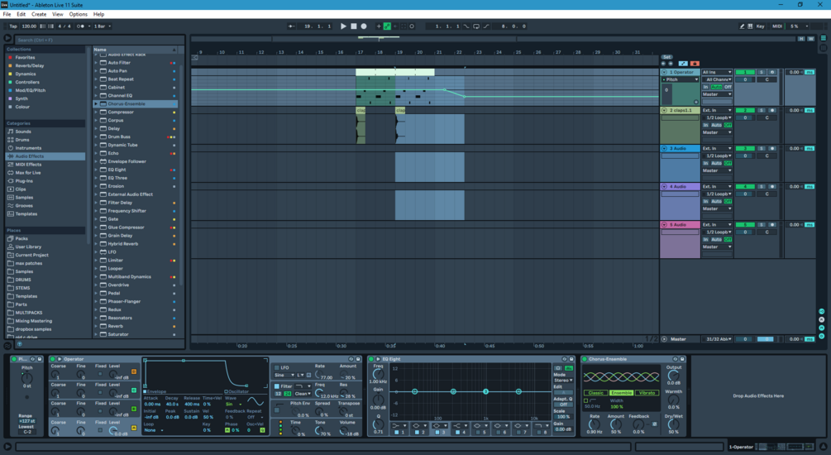This screenshot has height=455, width=831.
Task: Select Sounds category in browser
Action: 23,132
